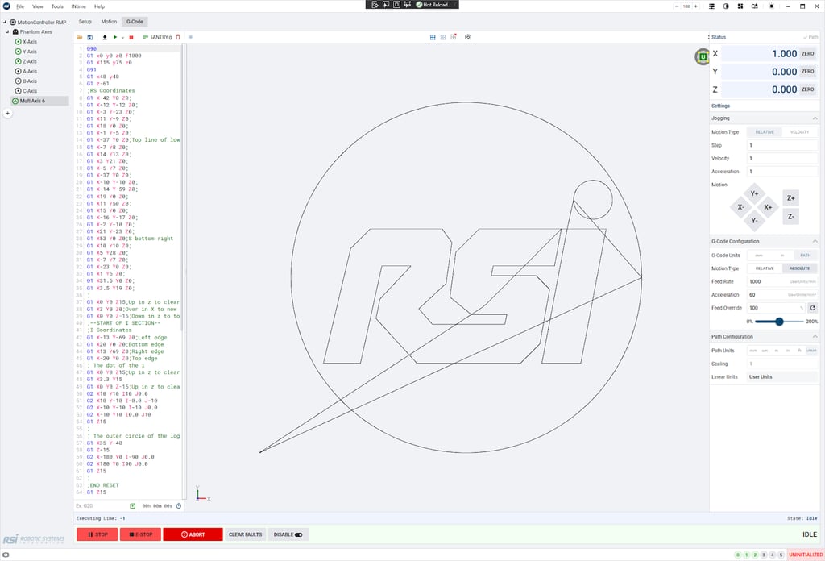Screen dimensions: 825x561
Task: Stop G-code with red square icon
Action: click(x=131, y=37)
